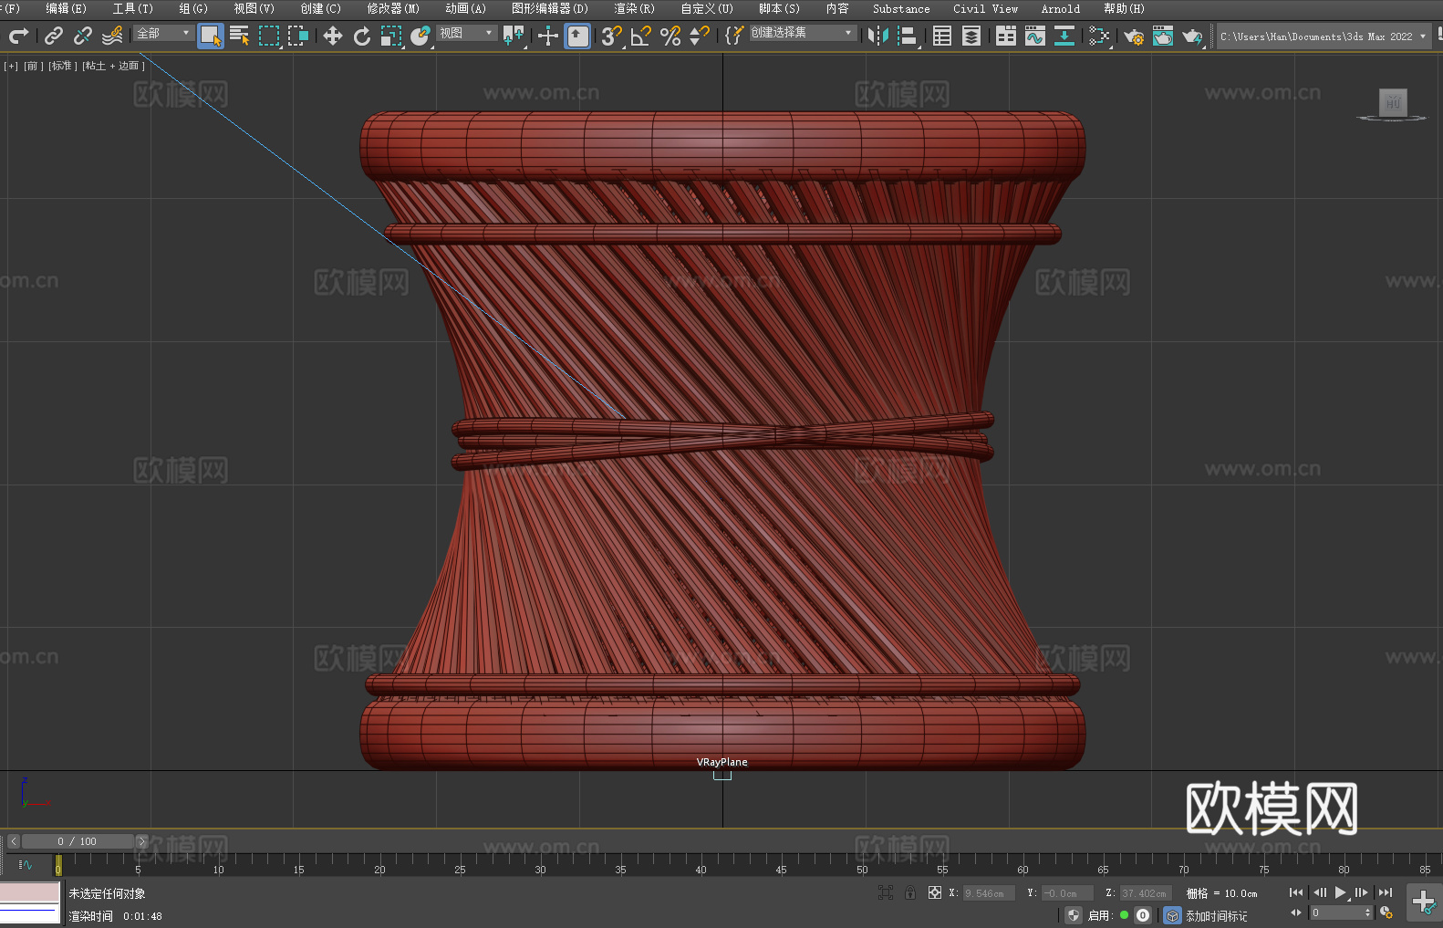Step time slider forward with right arrow
Viewport: 1443px width, 928px height.
pyautogui.click(x=142, y=841)
